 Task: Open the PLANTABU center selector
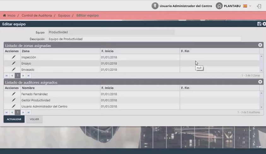(232, 6)
